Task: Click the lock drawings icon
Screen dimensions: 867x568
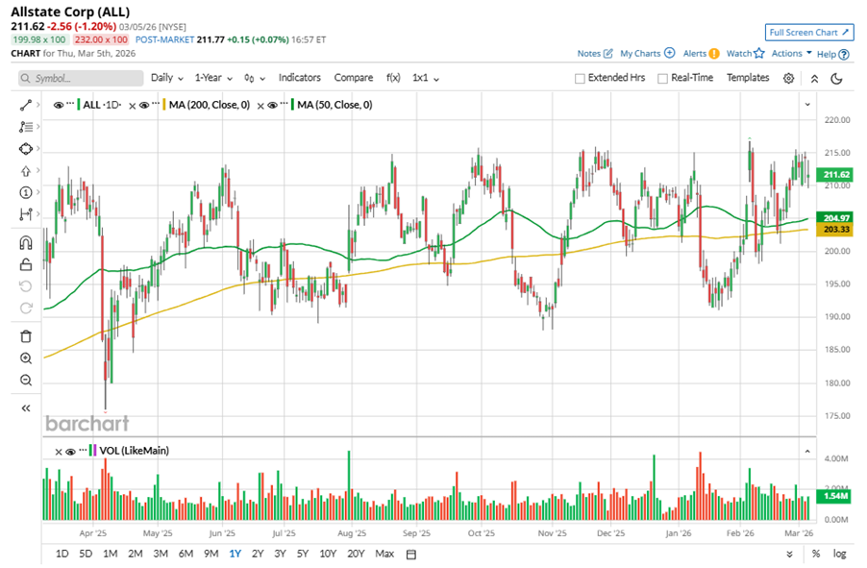Action: pyautogui.click(x=25, y=265)
